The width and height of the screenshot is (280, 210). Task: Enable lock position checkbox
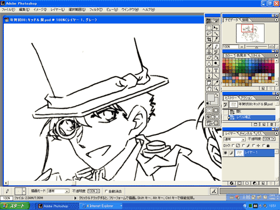(x=253, y=145)
